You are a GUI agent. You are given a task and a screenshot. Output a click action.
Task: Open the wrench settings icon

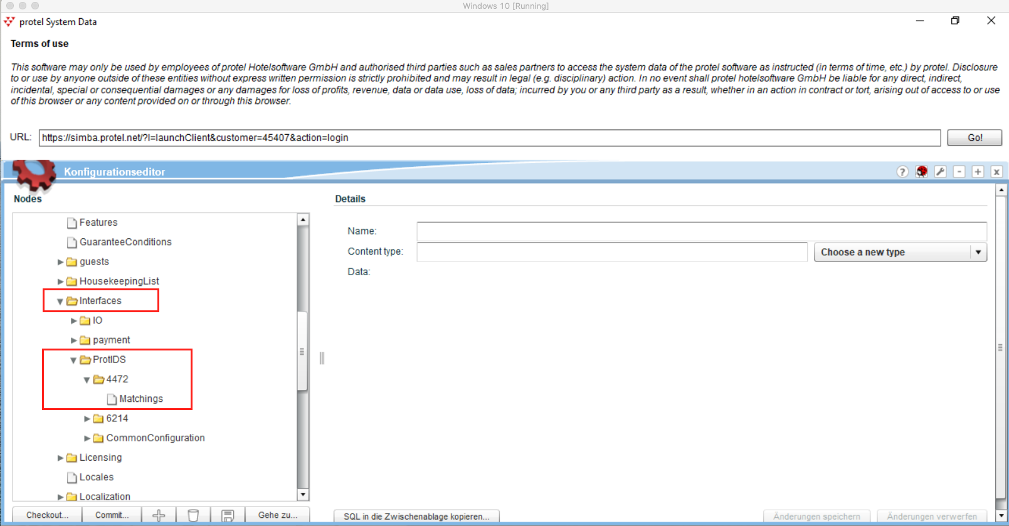click(940, 172)
